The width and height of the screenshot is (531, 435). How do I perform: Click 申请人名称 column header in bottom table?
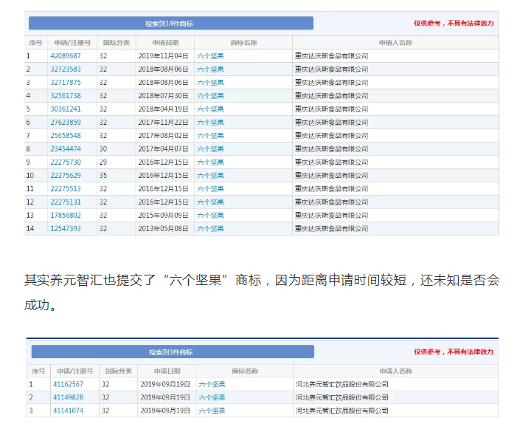(395, 371)
